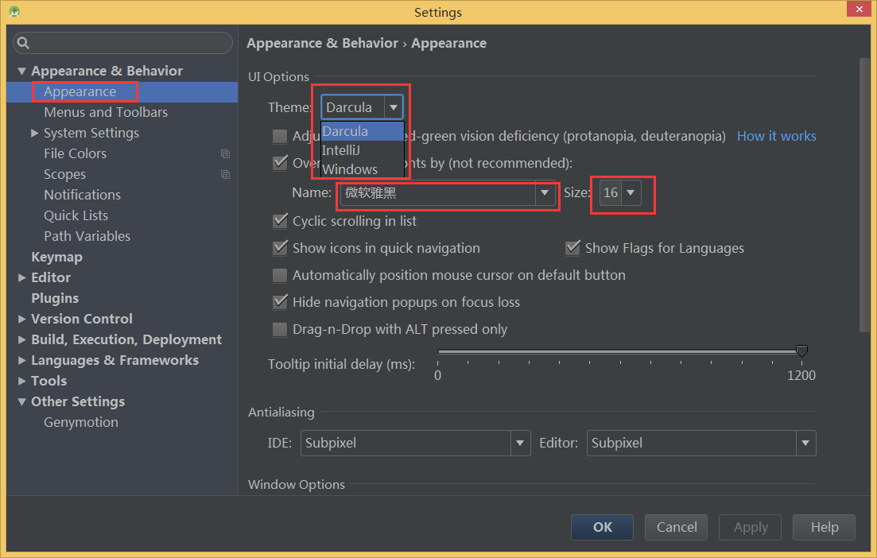This screenshot has width=877, height=558.
Task: Open Notifications settings page
Action: [x=82, y=195]
